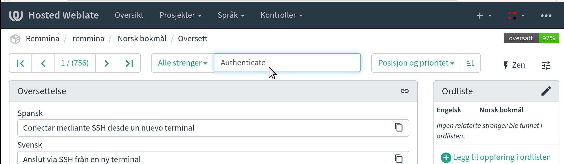Go to the first string
This screenshot has width=564, height=164.
[20, 63]
